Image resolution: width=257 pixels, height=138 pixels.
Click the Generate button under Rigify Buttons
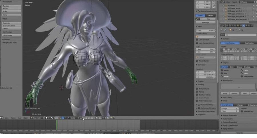[239, 133]
